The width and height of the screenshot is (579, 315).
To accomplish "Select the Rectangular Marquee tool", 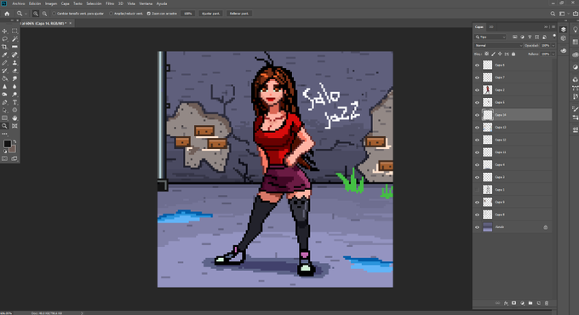I will (x=14, y=31).
